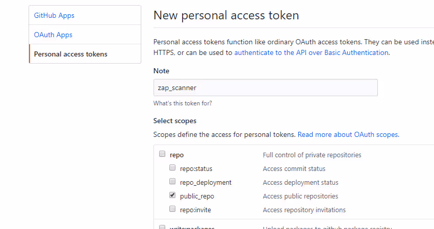This screenshot has height=229, width=434.
Task: Click the 'New personal access token' heading
Action: coord(226,15)
